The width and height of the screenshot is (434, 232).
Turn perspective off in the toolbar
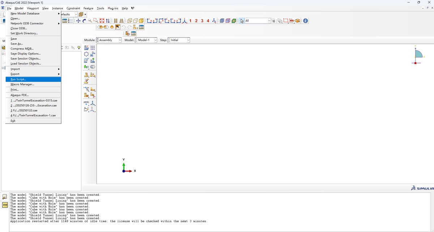click(x=116, y=21)
